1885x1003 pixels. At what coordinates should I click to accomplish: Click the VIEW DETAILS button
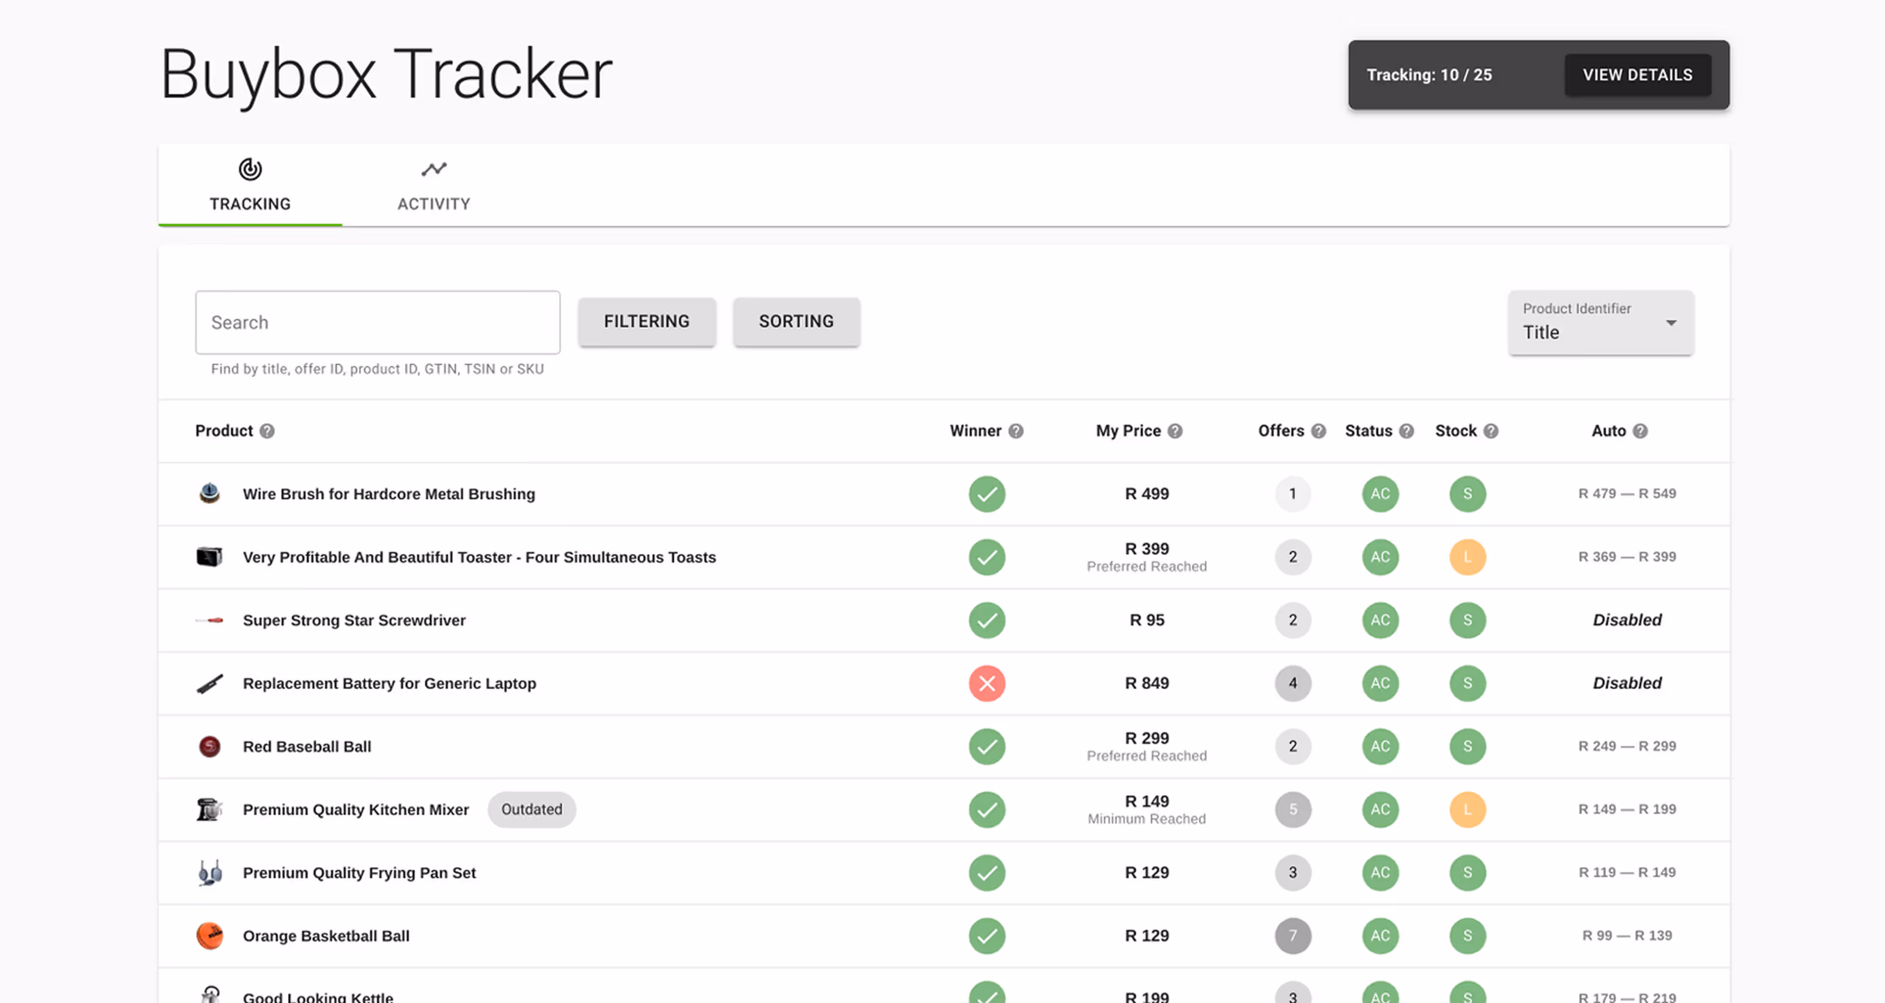pos(1637,75)
